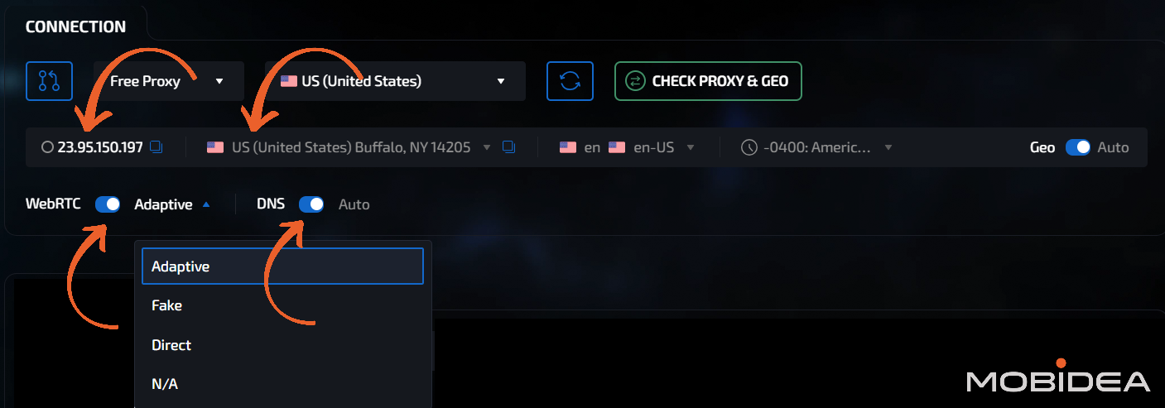The image size is (1165, 408).
Task: Toggle the DNS Auto switch
Action: click(311, 204)
